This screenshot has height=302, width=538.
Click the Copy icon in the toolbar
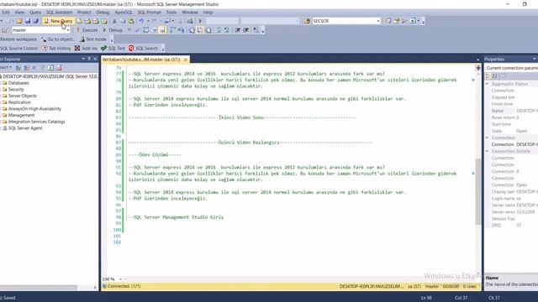pos(123,21)
